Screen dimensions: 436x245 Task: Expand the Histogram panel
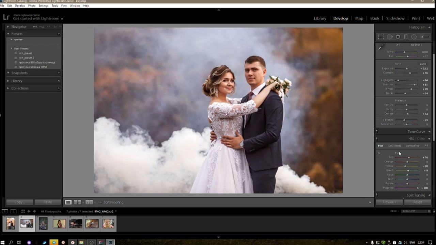click(x=429, y=27)
